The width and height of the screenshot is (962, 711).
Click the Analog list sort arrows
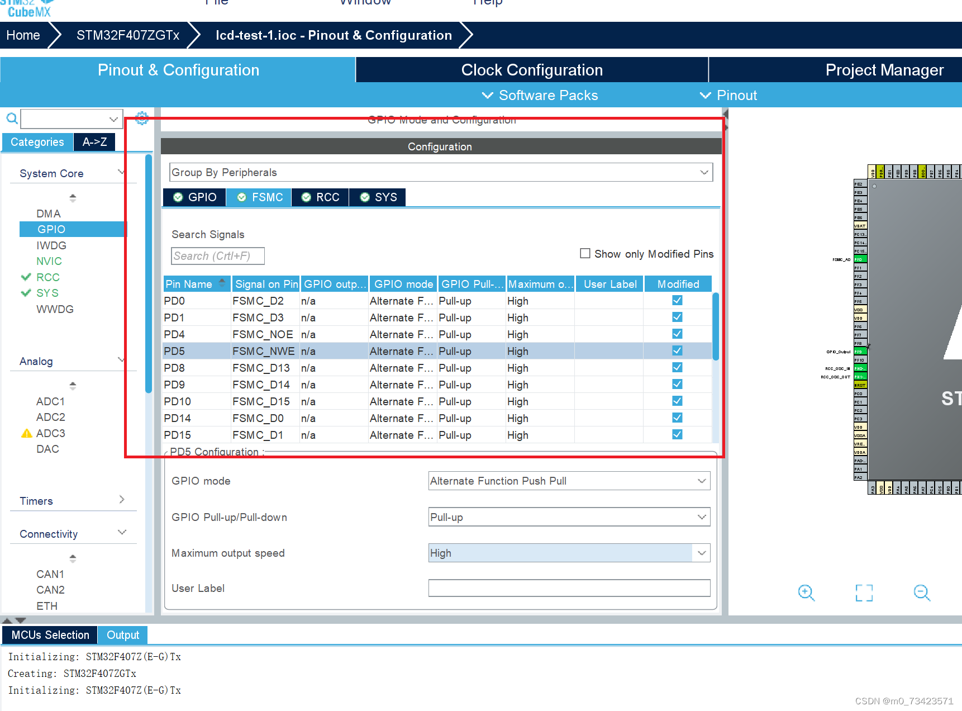(x=73, y=386)
